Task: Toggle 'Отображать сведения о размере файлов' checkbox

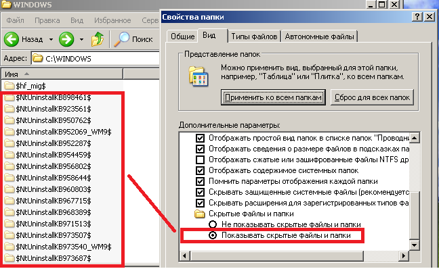Action: (200, 149)
